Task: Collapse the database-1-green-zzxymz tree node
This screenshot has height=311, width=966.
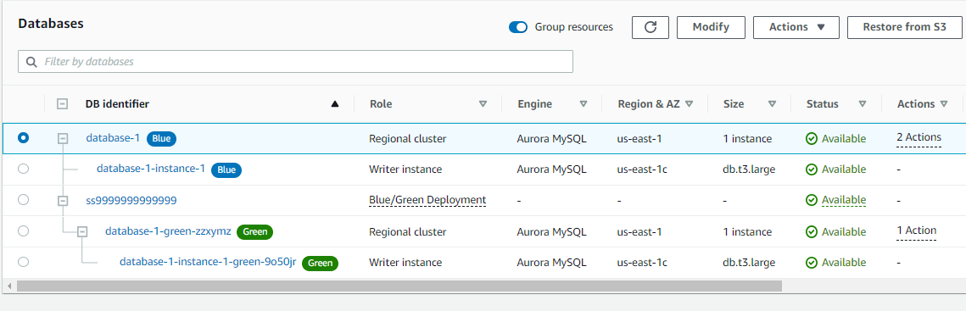Action: 82,231
